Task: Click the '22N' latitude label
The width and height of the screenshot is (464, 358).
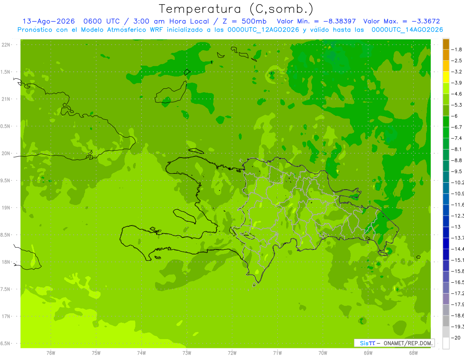Action: [x=6, y=45]
